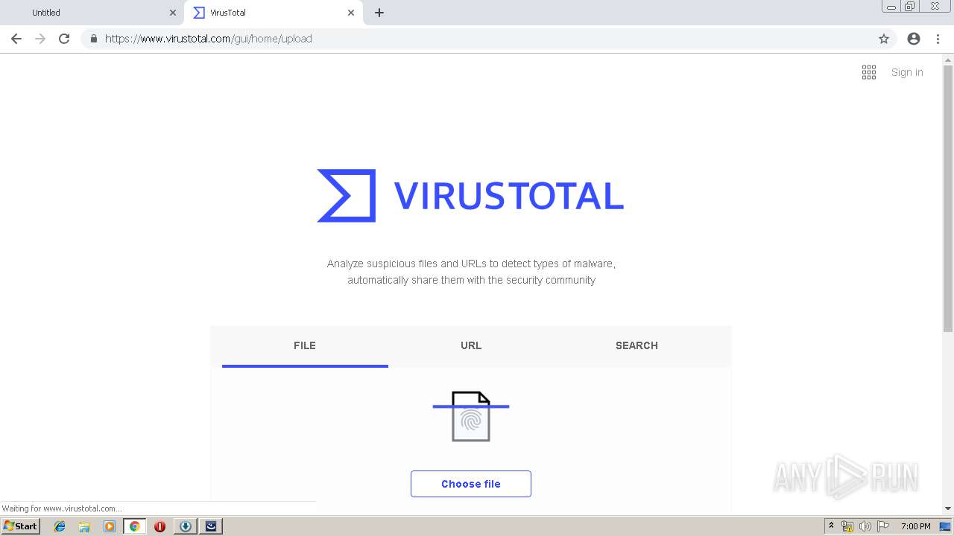The height and width of the screenshot is (536, 954).
Task: Click the Sign in link
Action: click(907, 72)
